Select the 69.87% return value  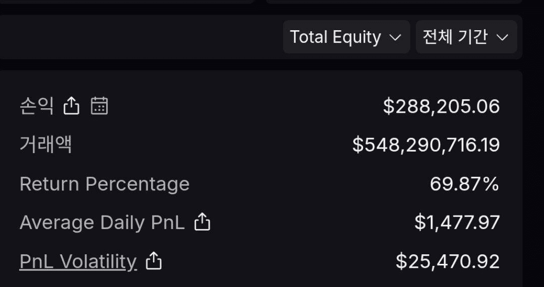464,184
